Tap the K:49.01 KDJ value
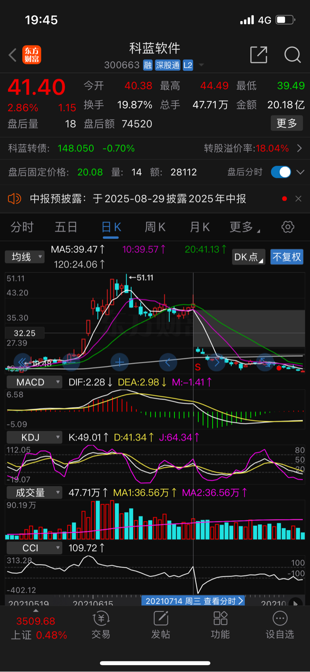Viewport: 310px width, 672px height. [88, 437]
